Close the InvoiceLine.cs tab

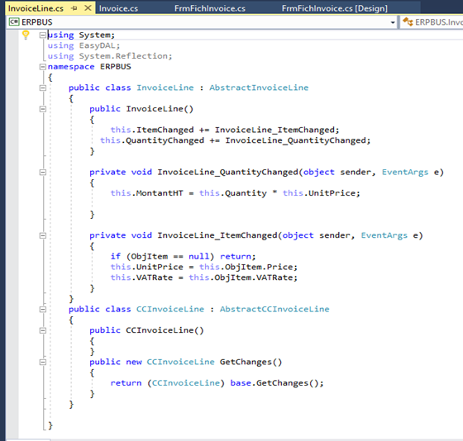coord(88,8)
